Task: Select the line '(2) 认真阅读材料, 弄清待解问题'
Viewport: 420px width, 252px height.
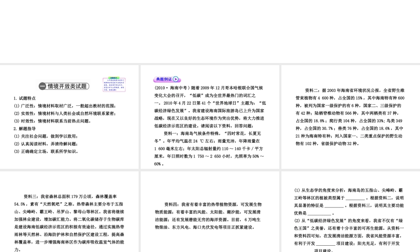Action: (x=46, y=144)
